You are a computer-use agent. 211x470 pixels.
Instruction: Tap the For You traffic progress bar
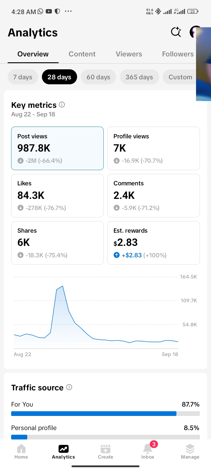pos(105,414)
